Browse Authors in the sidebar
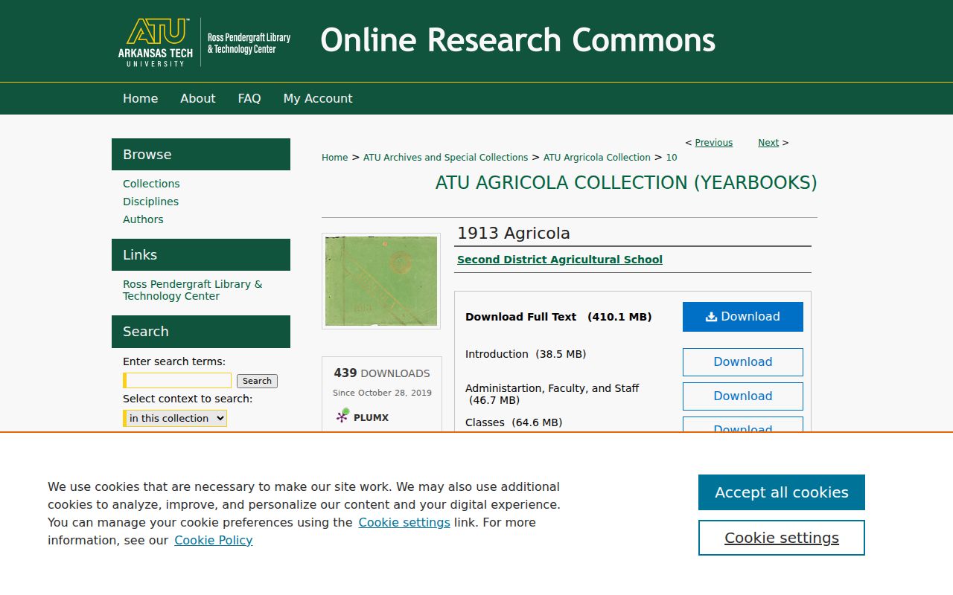Image resolution: width=953 pixels, height=595 pixels. pyautogui.click(x=143, y=219)
